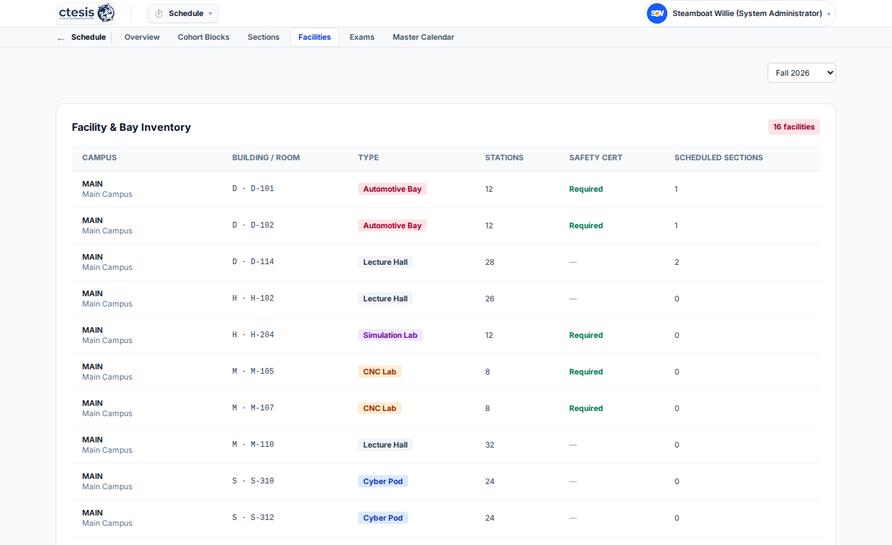Click the Automotive Bay badge for D-102
The image size is (892, 545).
392,226
